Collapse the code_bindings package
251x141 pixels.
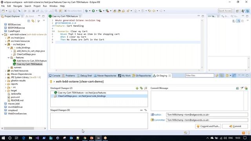coord(9,48)
